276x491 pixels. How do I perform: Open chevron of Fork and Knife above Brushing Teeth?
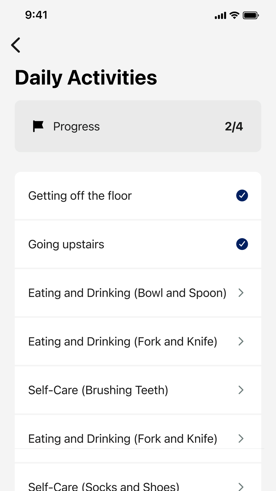pos(241,341)
